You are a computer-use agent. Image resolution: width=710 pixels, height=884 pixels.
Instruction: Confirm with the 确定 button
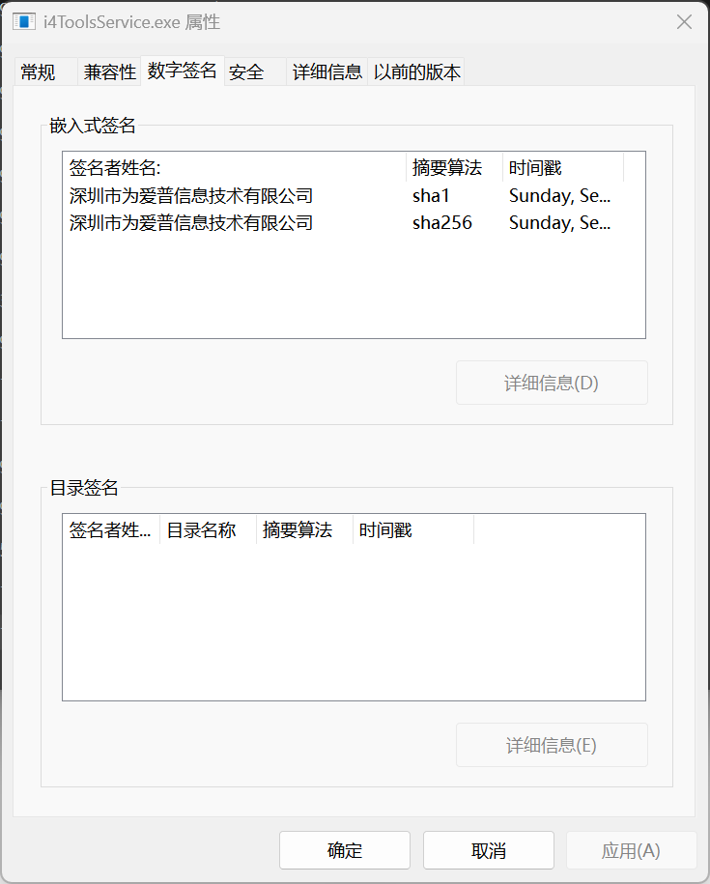(345, 850)
